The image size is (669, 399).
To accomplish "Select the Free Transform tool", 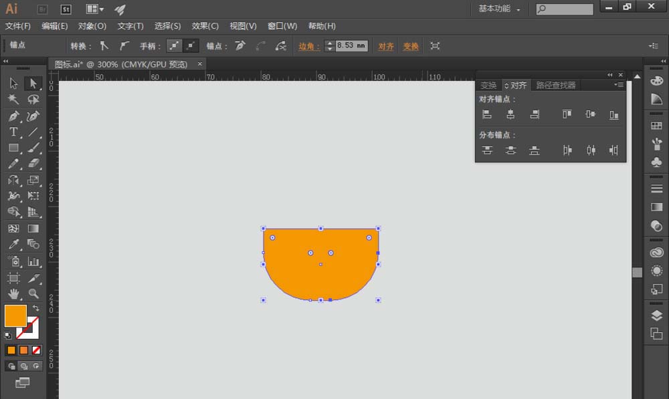I will (x=33, y=196).
